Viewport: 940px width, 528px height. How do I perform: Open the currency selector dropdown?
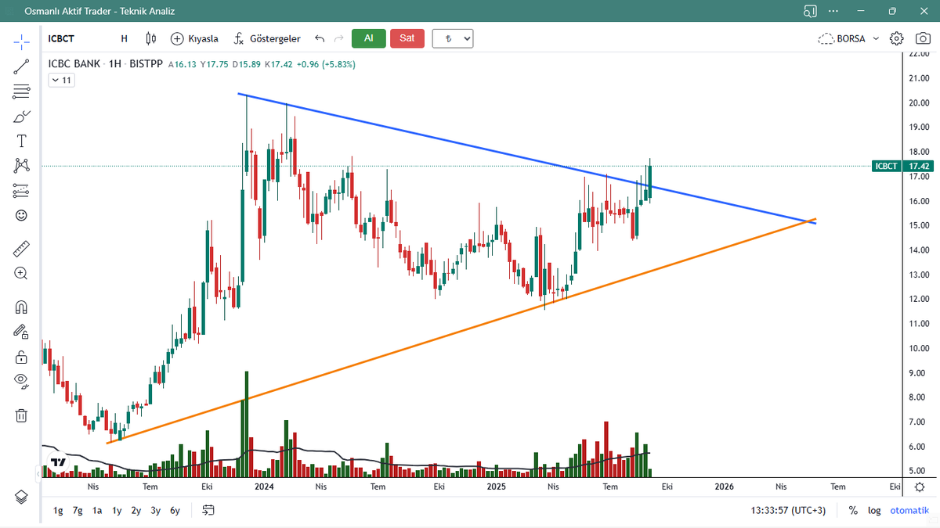coord(453,38)
